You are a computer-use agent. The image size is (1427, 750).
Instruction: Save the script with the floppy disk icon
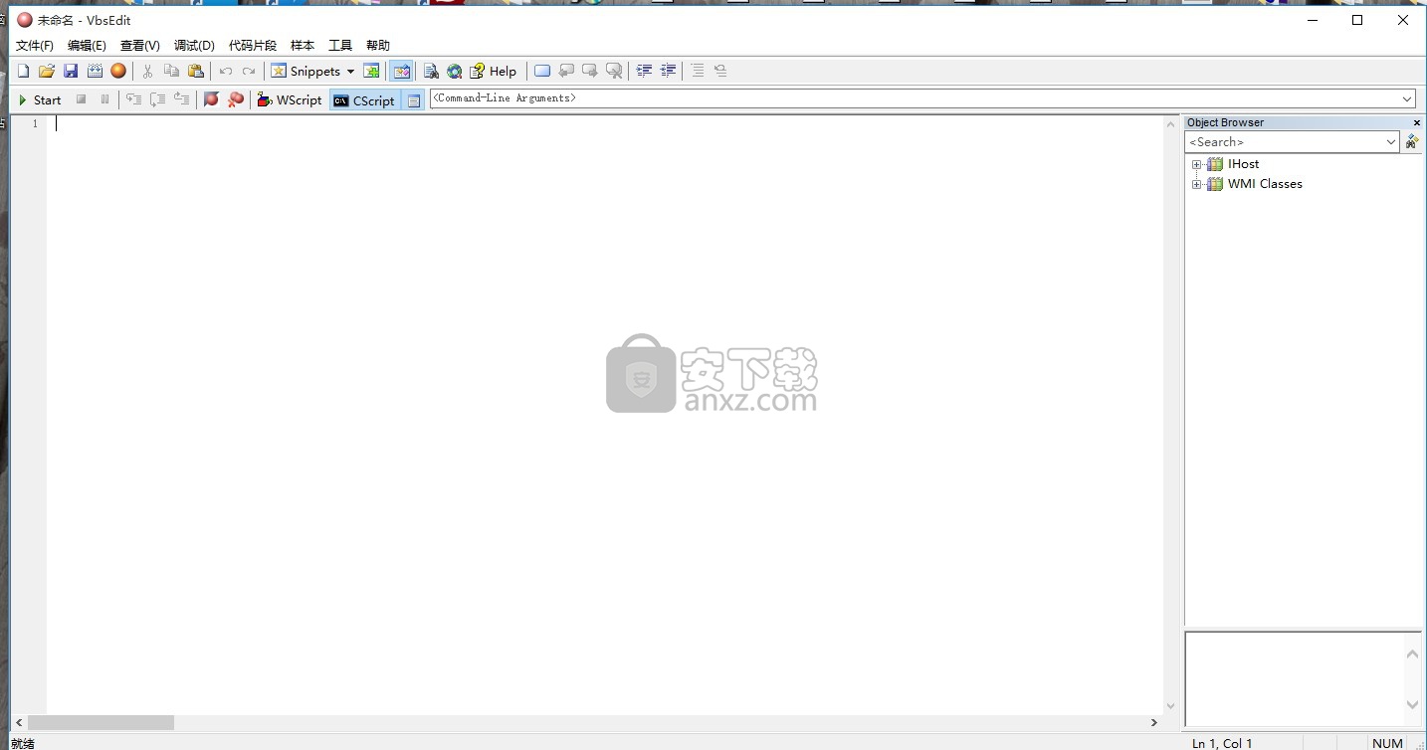71,71
